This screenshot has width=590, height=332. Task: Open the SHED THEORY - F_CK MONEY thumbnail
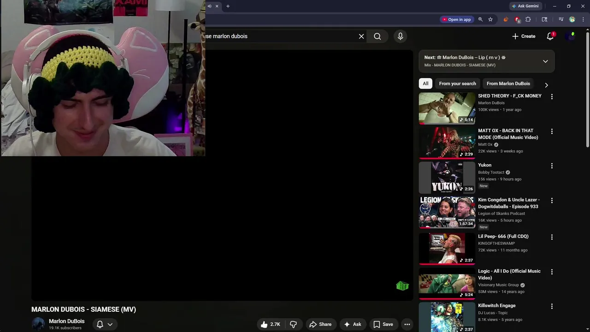(447, 108)
